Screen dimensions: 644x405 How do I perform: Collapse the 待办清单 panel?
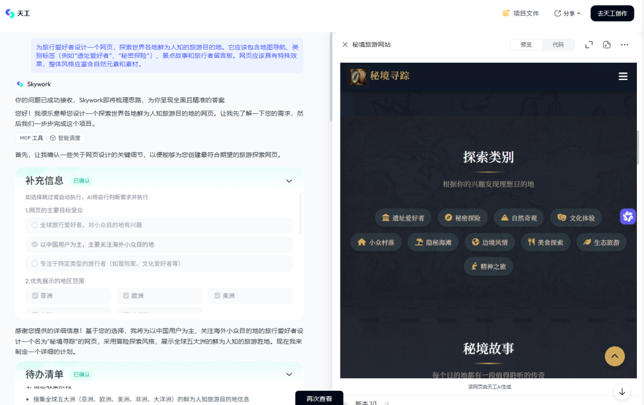[289, 375]
